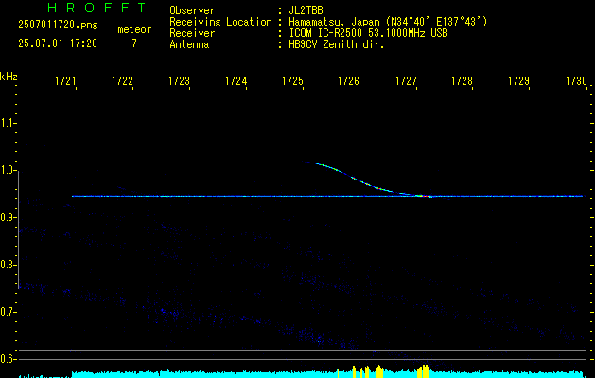The height and width of the screenshot is (378, 595).
Task: Click the 'Receiving Location' field label
Action: 220,22
